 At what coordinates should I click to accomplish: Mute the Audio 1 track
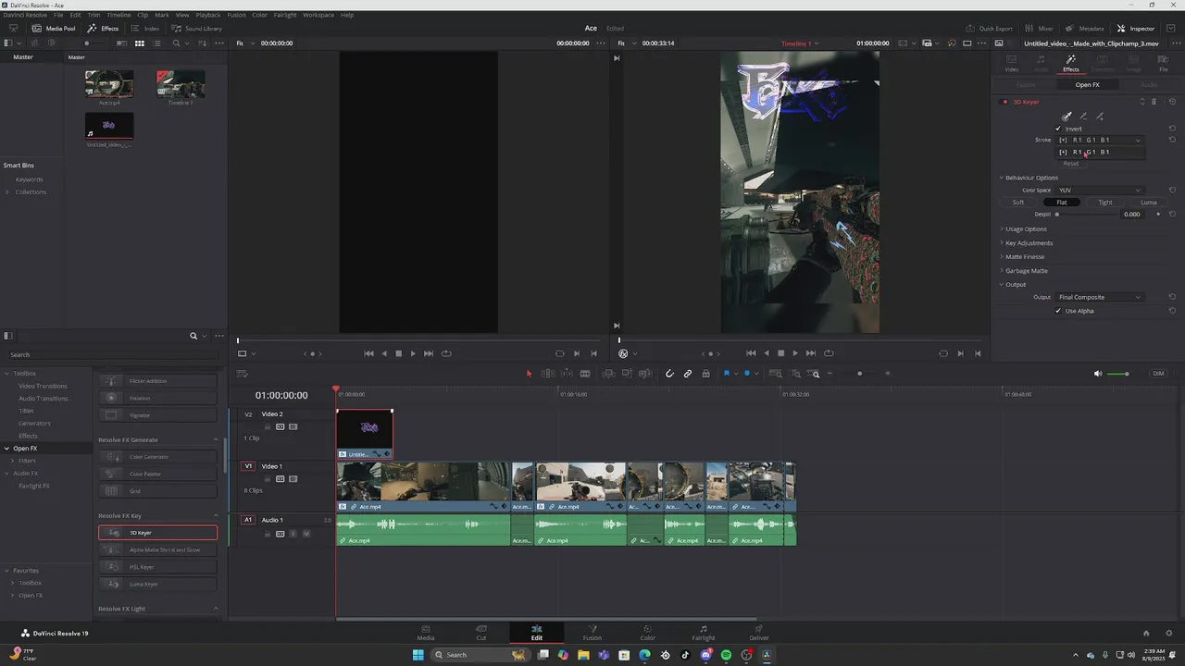tap(306, 534)
